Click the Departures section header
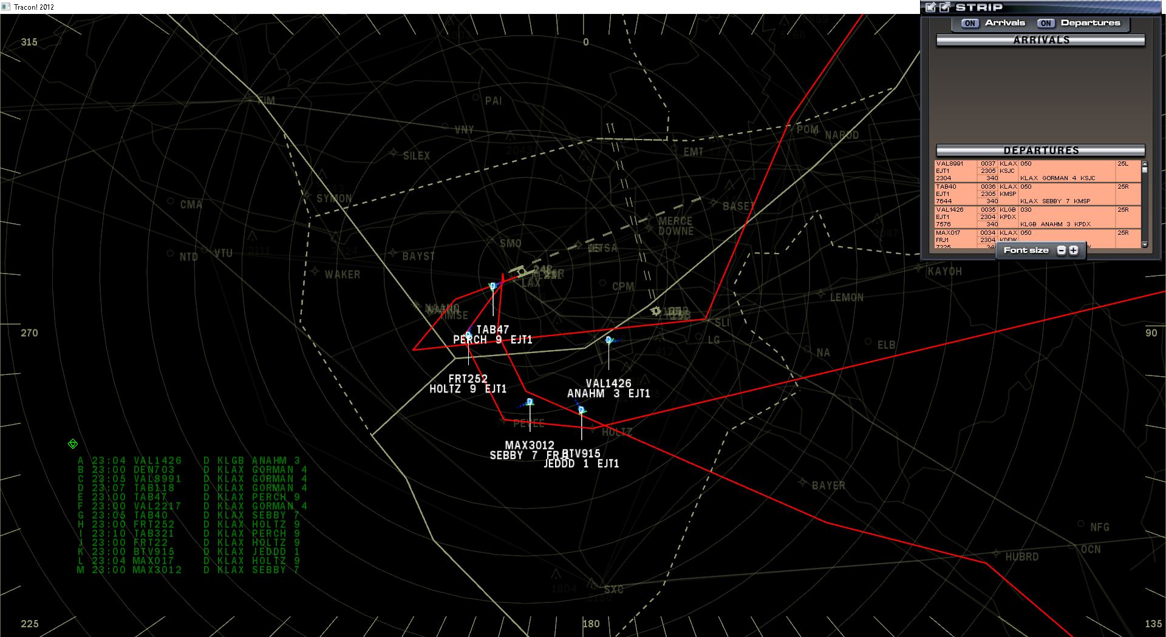 pyautogui.click(x=1040, y=150)
